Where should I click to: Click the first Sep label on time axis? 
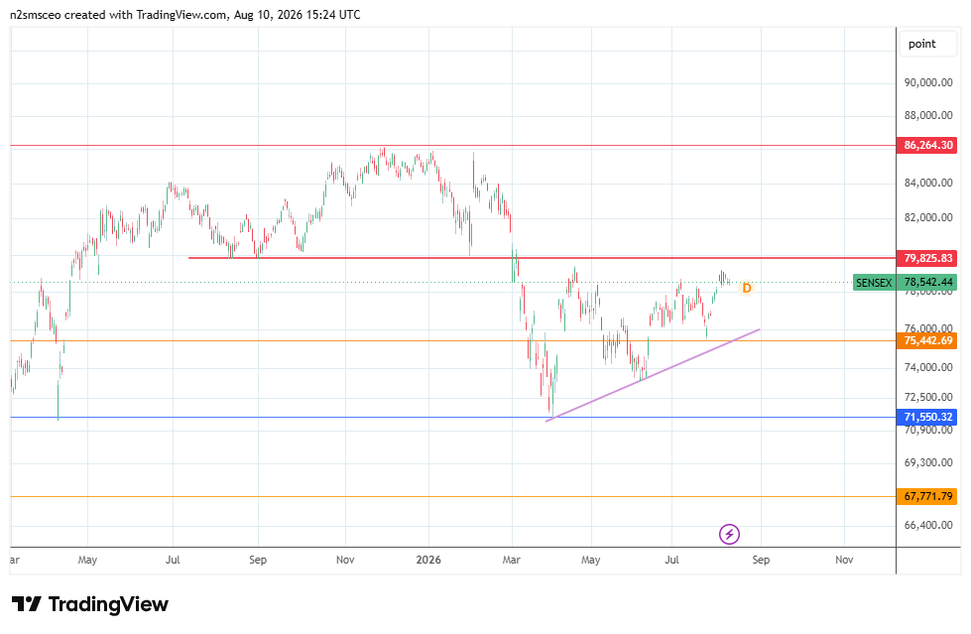258,560
